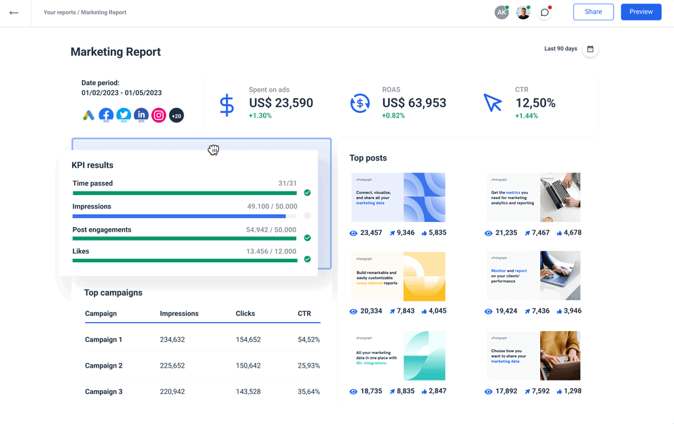Viewport: 674px width, 424px height.
Task: Sort by the CTR column header
Action: pyautogui.click(x=304, y=313)
